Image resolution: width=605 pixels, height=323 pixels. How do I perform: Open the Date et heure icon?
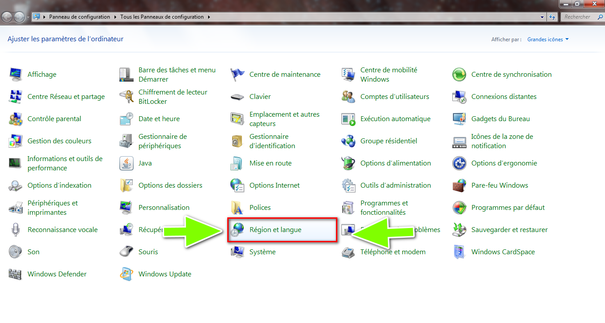(x=127, y=119)
